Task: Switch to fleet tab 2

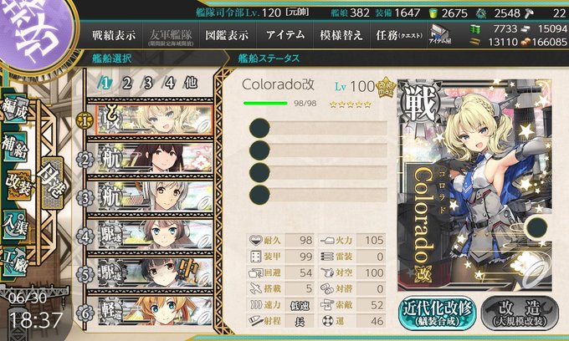Action: tap(126, 84)
